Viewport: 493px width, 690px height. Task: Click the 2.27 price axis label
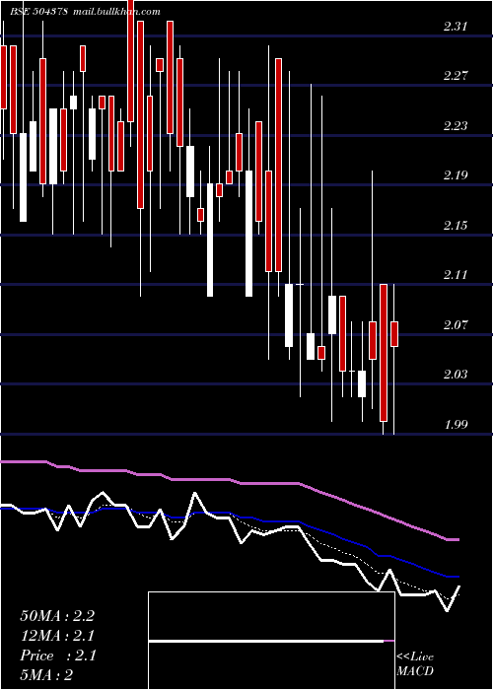(x=455, y=76)
